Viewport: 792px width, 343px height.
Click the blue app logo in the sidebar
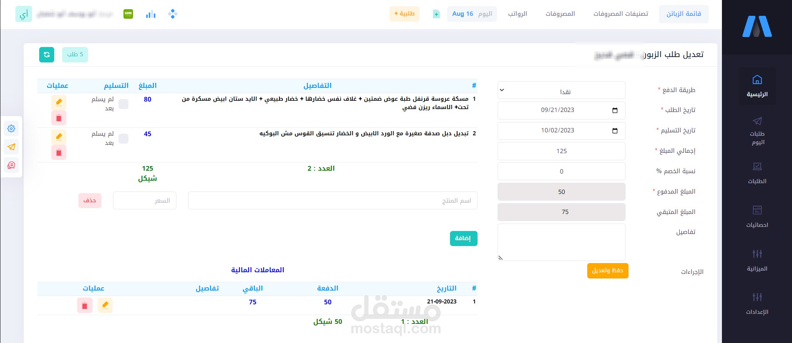[x=757, y=27]
